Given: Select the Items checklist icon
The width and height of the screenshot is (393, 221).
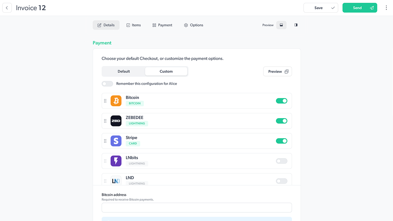Looking at the screenshot, I should 128,25.
